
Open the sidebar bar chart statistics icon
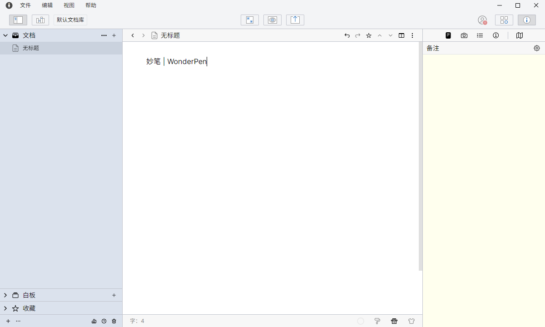click(94, 321)
